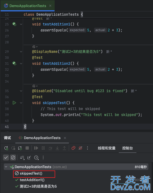Click the rerun failed tests icon

13,148
